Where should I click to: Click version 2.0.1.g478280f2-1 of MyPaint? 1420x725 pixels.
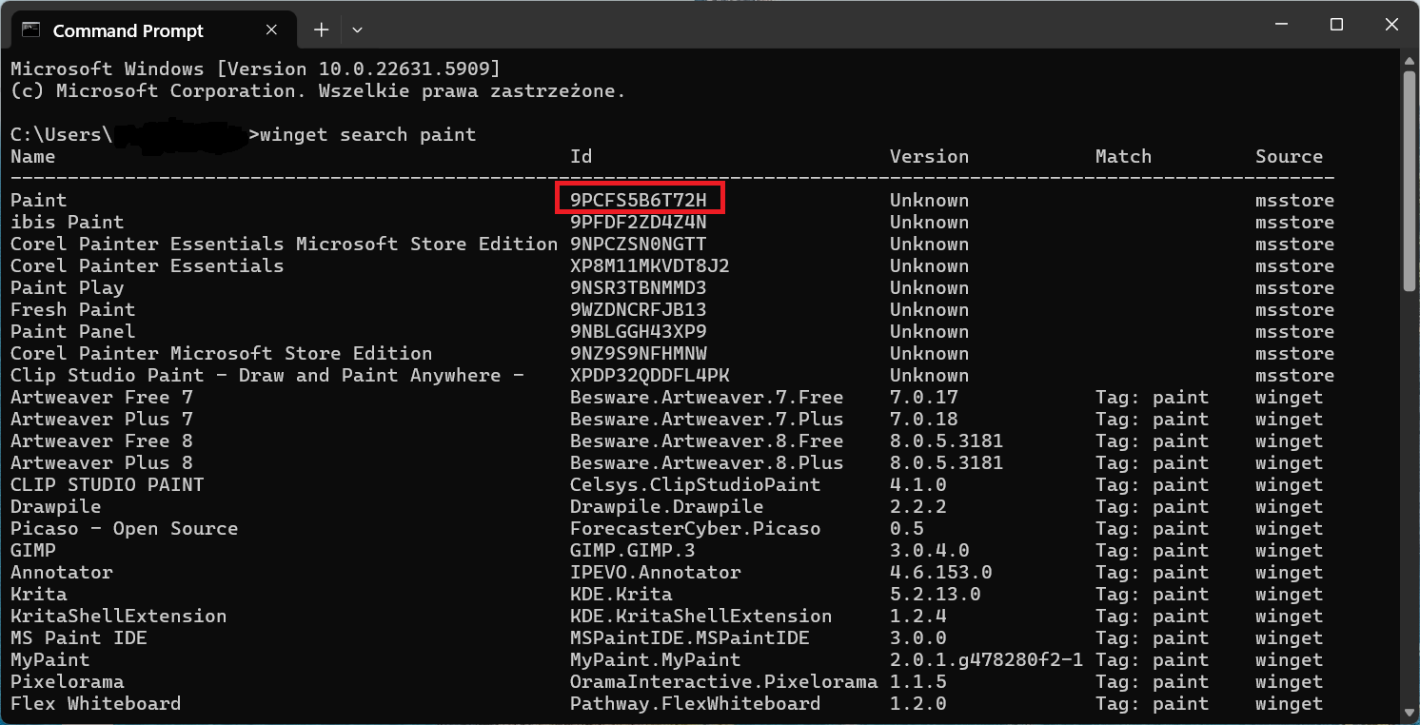(987, 660)
